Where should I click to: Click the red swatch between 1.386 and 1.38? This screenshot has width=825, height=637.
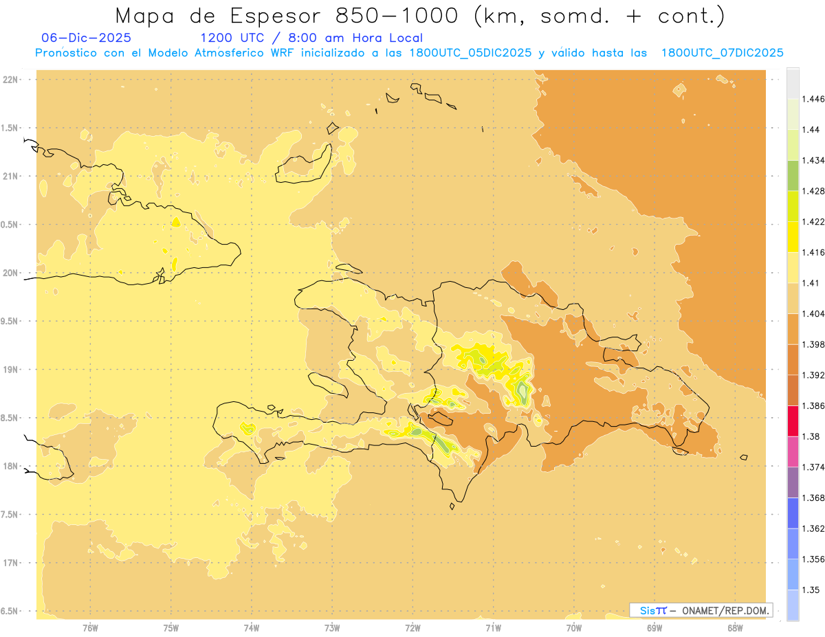(x=793, y=421)
